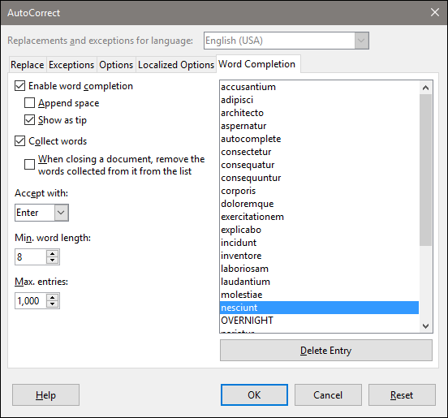Increase Min. word length with up arrow

tap(52, 253)
